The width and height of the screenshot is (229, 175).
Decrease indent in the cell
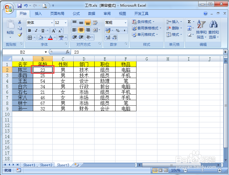[74, 37]
